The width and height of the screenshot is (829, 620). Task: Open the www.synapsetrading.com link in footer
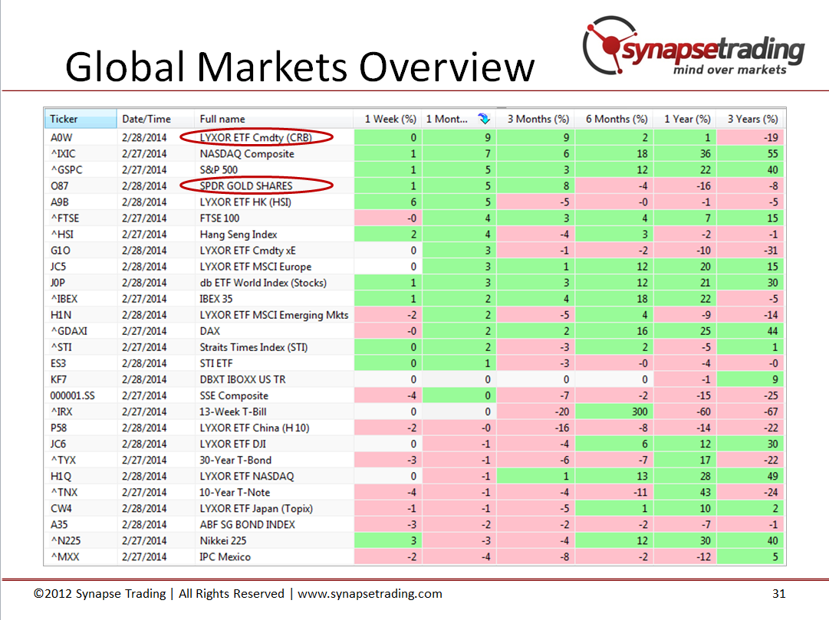tap(370, 594)
